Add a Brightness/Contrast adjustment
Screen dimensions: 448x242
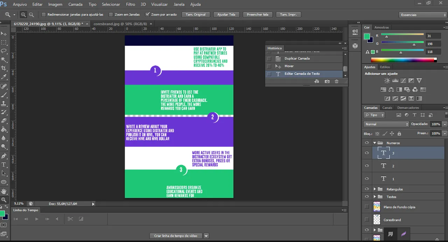click(387, 81)
